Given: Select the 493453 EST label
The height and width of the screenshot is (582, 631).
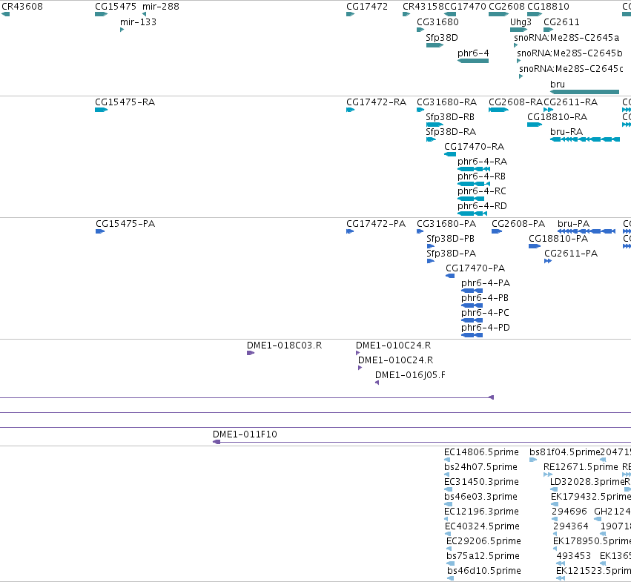Looking at the screenshot, I should tap(574, 556).
